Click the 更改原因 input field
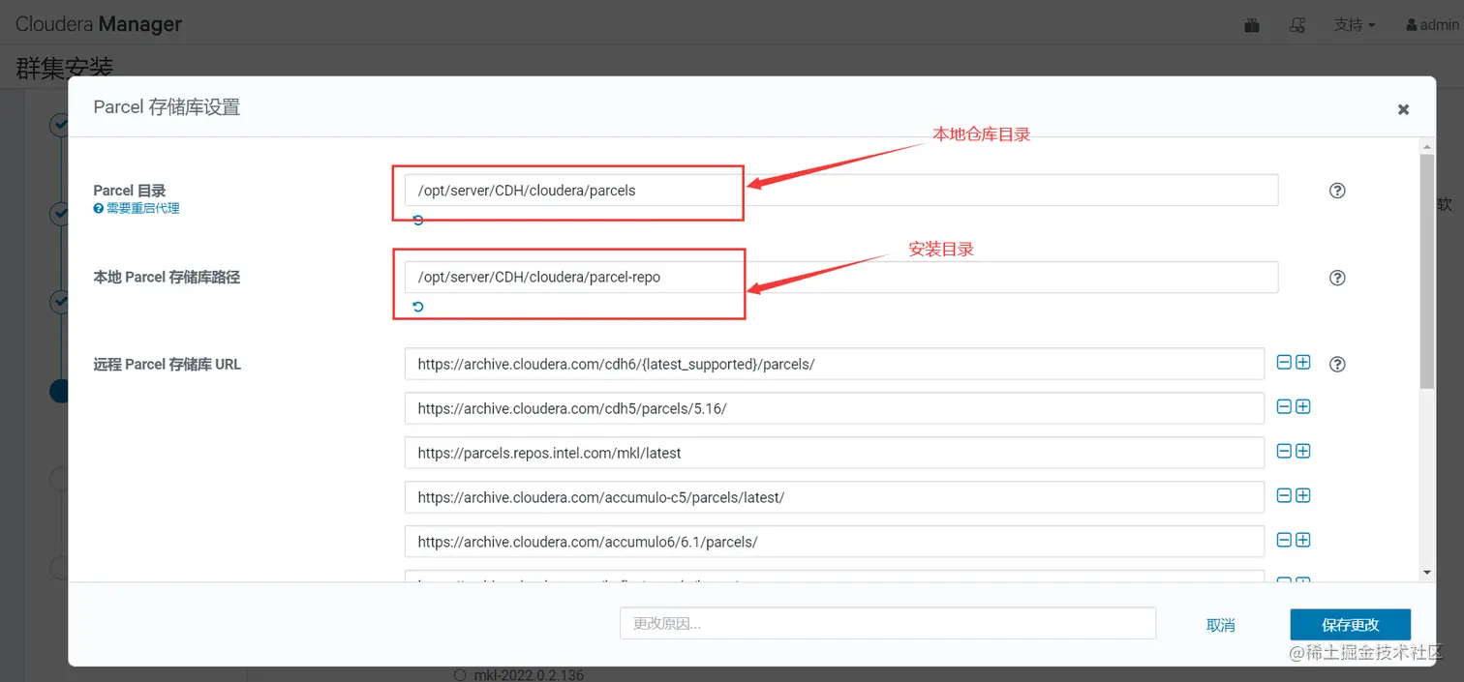The width and height of the screenshot is (1464, 682). point(888,623)
